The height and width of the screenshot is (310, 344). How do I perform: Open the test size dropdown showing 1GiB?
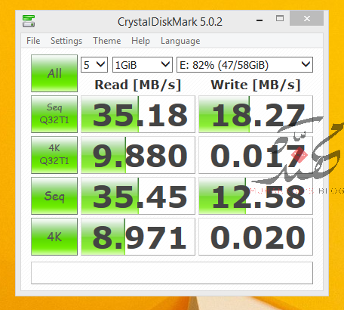143,65
